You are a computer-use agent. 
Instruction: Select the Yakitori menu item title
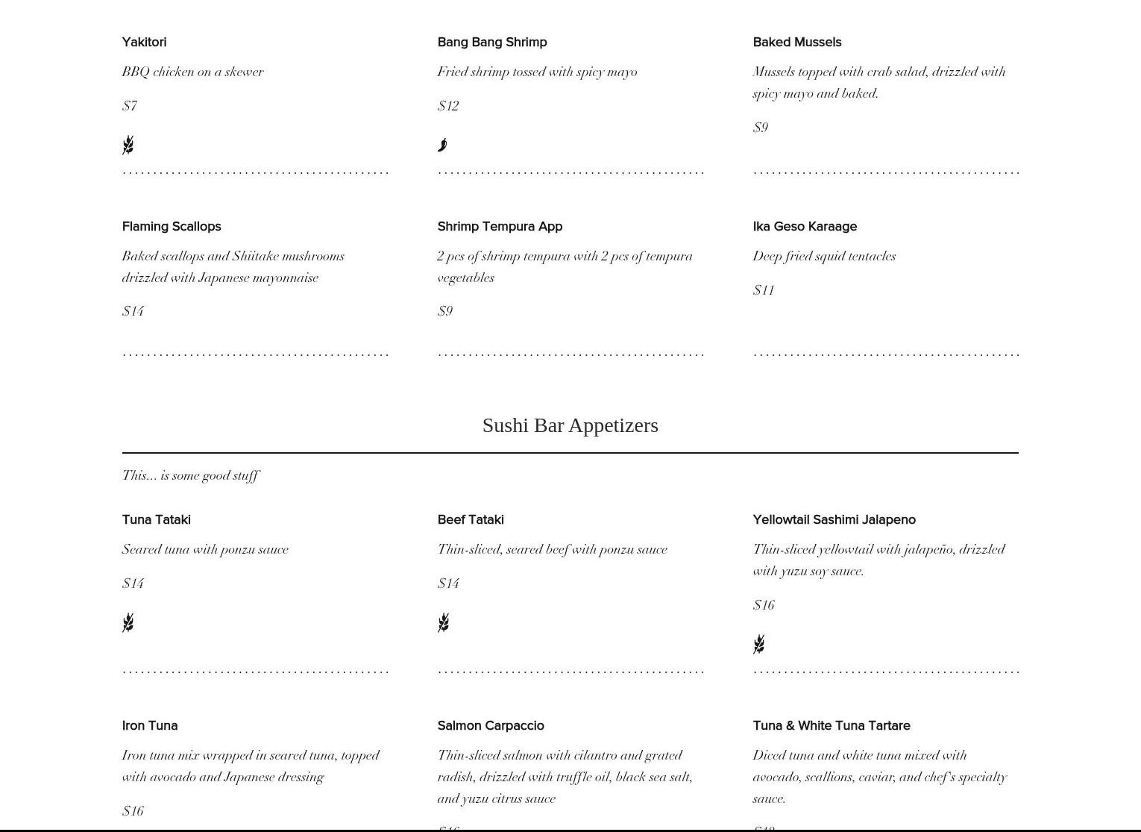[144, 43]
